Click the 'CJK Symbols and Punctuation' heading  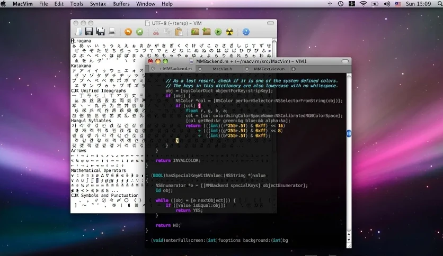click(105, 195)
